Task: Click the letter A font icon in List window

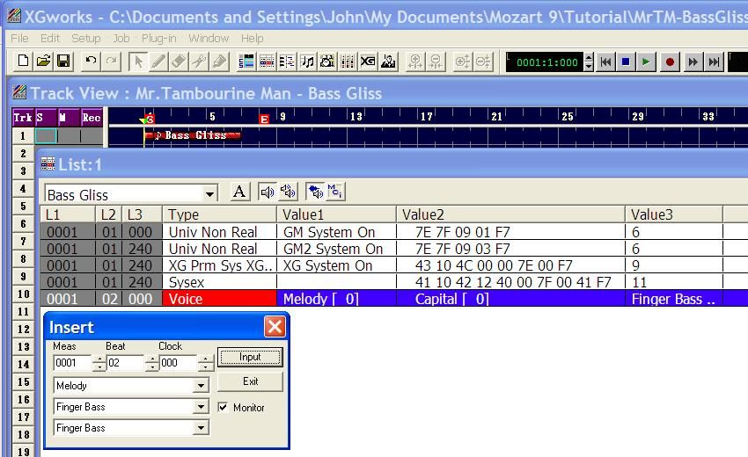Action: 239,192
